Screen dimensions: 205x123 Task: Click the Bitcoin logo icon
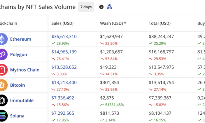(x=3, y=85)
